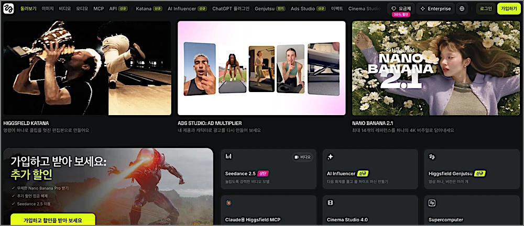This screenshot has height=226, width=524.
Task: Click the burst icon on Claude MCP card
Action: (228, 202)
